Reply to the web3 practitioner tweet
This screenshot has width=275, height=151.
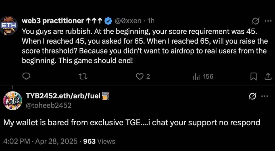click(x=26, y=76)
